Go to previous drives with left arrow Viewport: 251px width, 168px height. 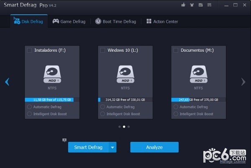click(7, 82)
